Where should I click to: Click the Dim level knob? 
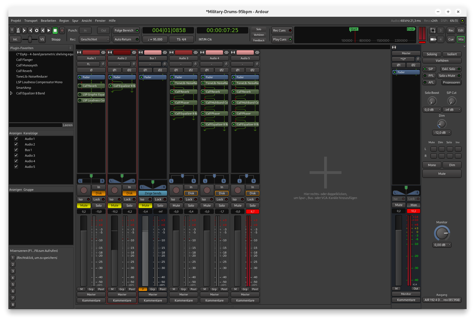click(x=442, y=124)
